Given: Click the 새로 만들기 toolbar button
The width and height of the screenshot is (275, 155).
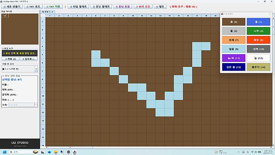Looking at the screenshot, I should [12, 7].
